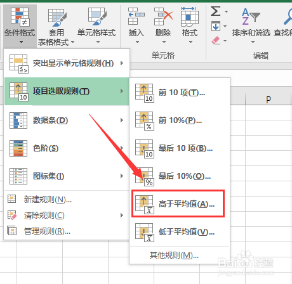Click the 高于平均值 icon
Viewport: 292px width, 284px height.
145,205
